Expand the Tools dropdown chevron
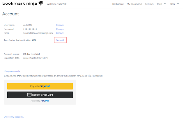186x120 pixels. point(165,4)
